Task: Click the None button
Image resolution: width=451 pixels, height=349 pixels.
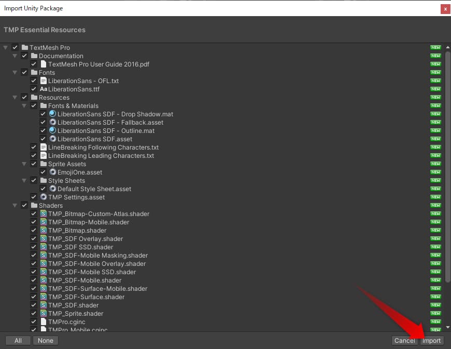Action: [x=46, y=341]
